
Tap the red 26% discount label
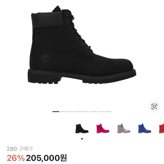[x=16, y=158]
